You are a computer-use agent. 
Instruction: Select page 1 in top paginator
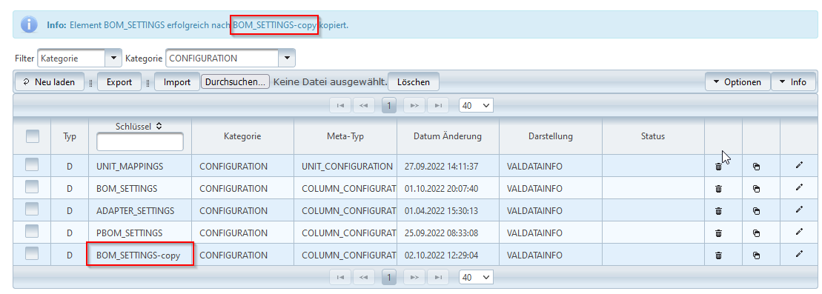click(389, 105)
